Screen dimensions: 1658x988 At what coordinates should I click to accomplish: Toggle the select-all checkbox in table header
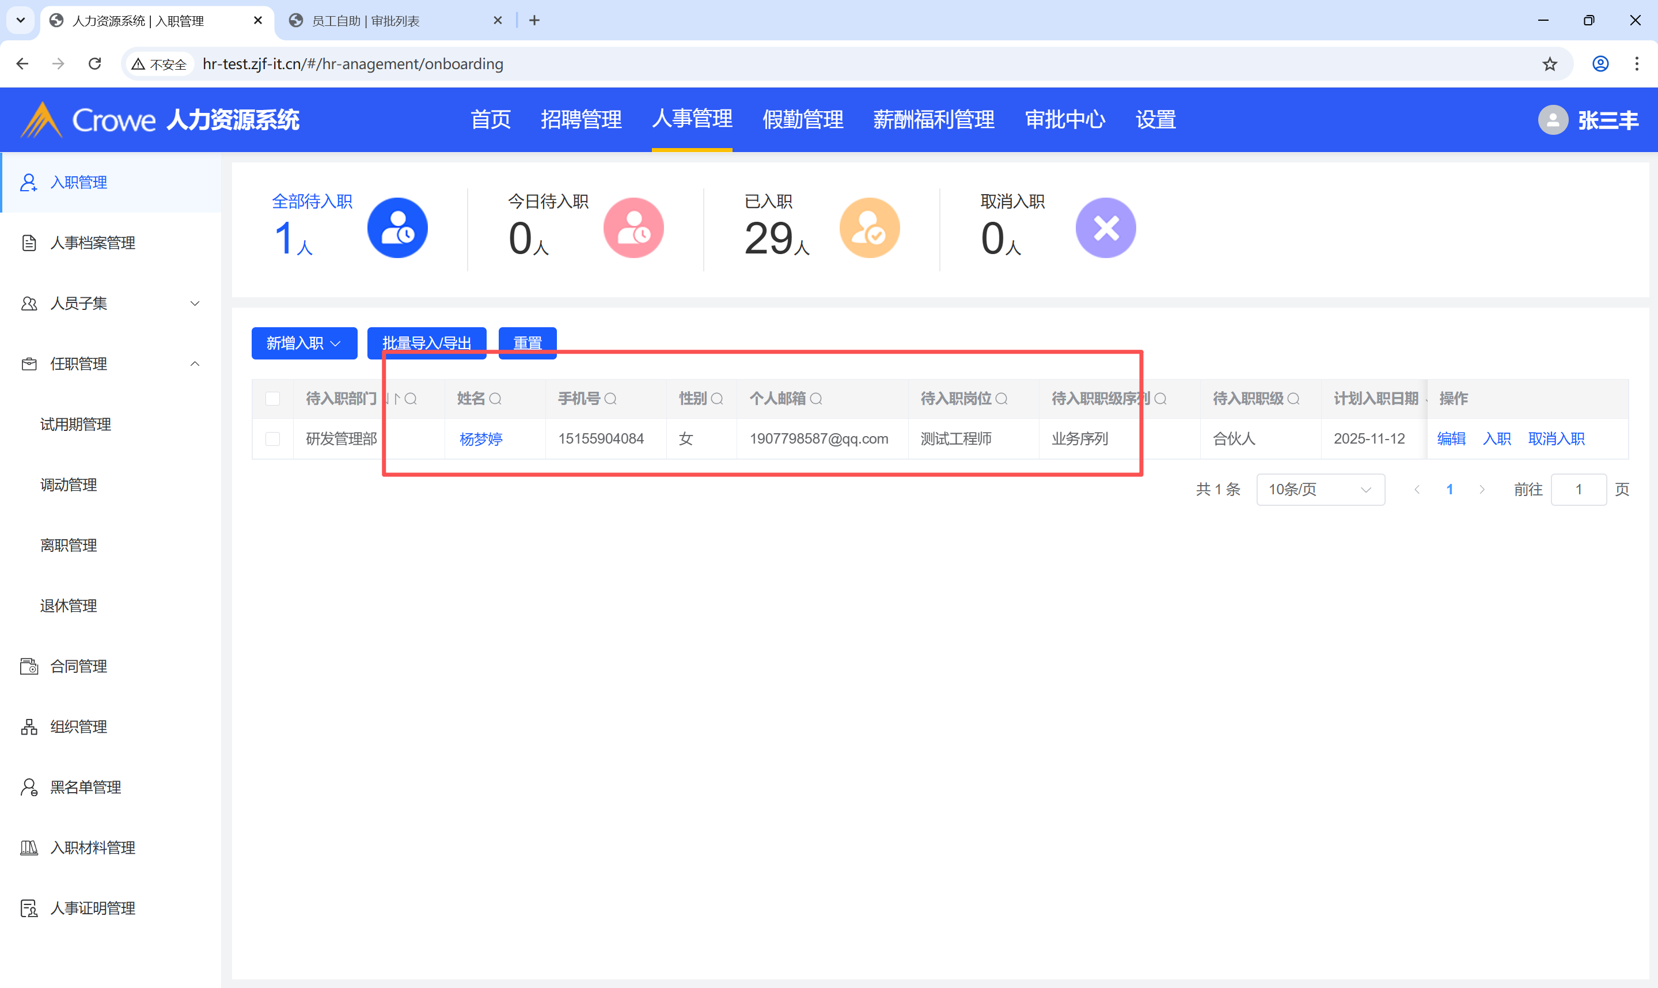273,399
